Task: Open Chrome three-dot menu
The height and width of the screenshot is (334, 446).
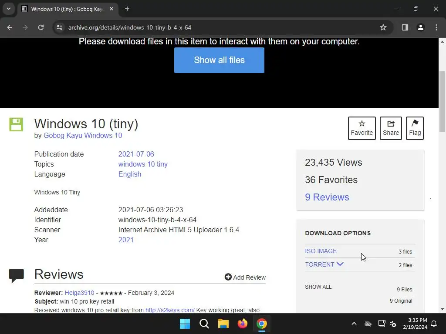Action: (x=436, y=27)
